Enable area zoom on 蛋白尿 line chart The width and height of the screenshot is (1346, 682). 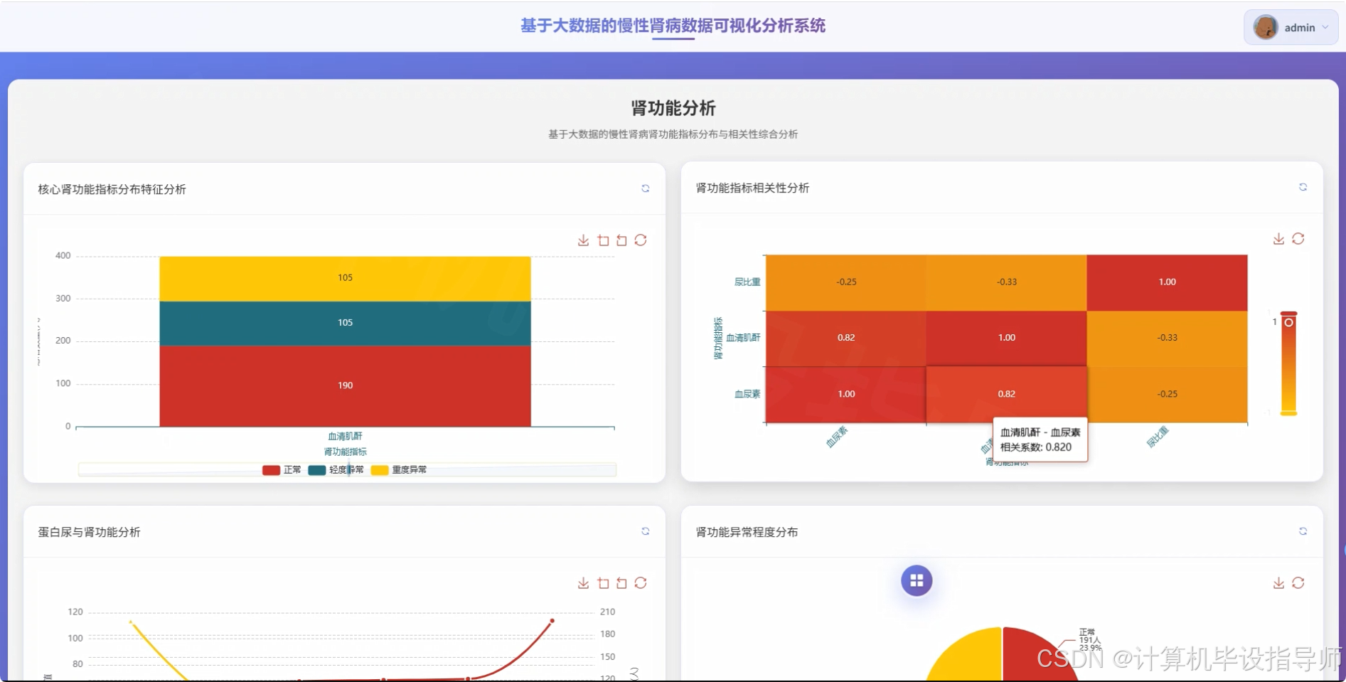coord(603,583)
